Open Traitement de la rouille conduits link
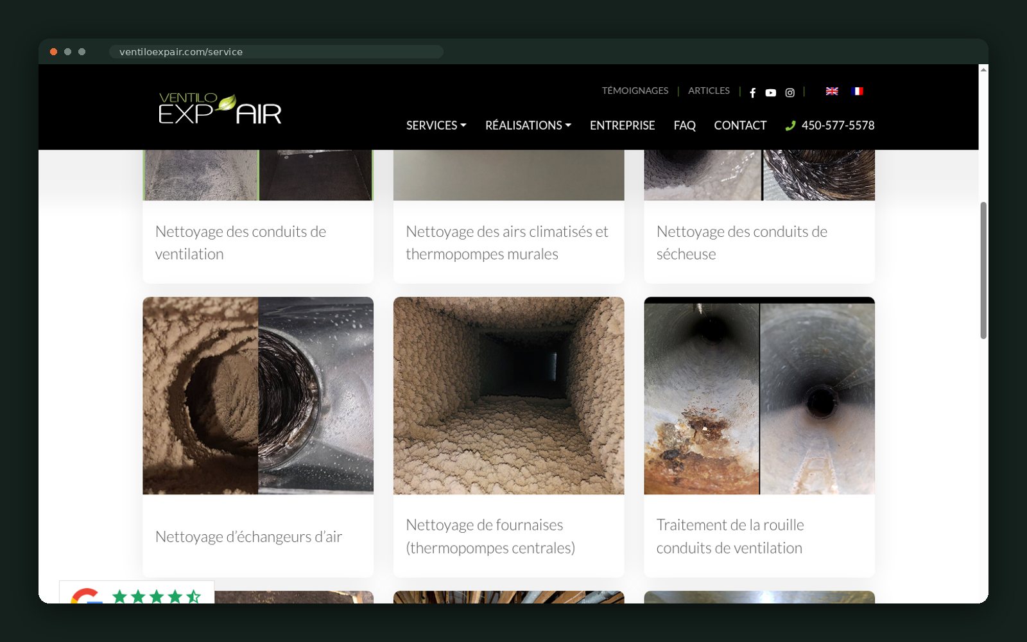Image resolution: width=1027 pixels, height=642 pixels. pos(730,536)
